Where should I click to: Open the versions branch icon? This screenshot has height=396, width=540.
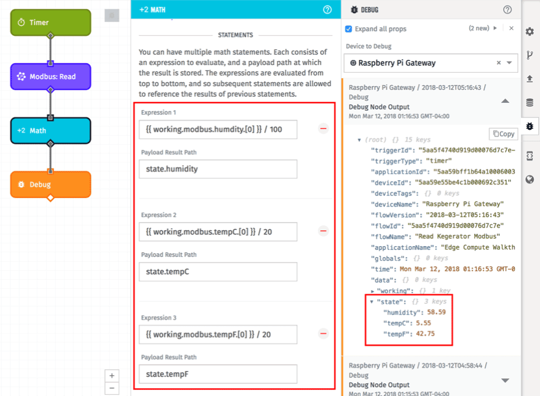click(529, 55)
